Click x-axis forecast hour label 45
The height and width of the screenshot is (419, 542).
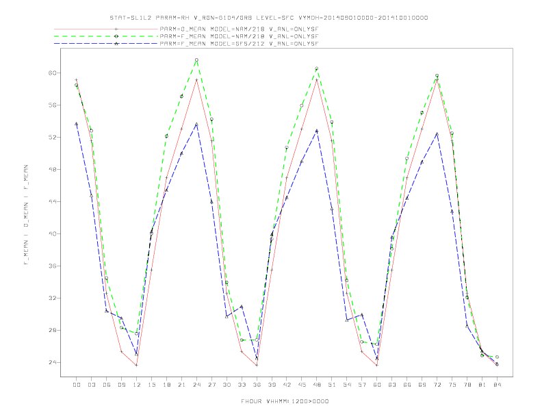(302, 385)
